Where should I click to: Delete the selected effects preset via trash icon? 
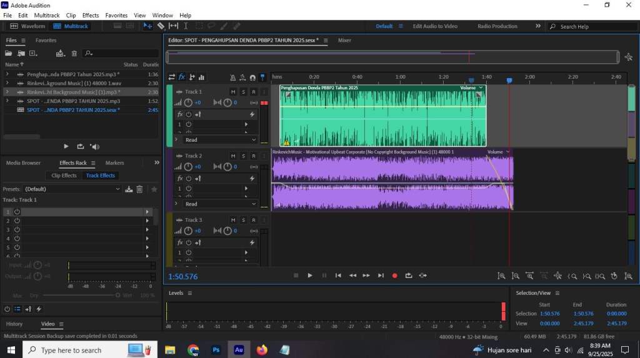pos(140,189)
